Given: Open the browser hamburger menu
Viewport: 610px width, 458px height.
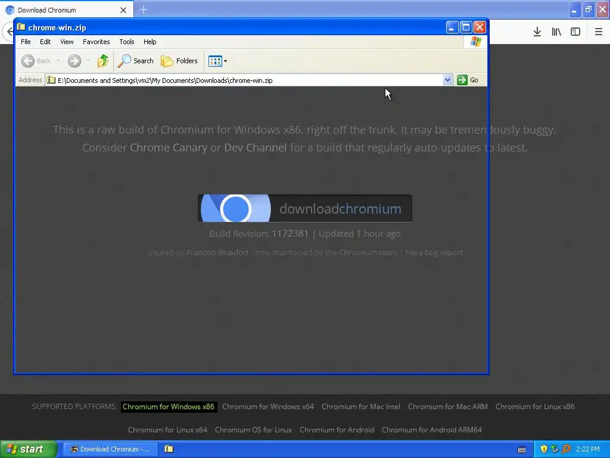Looking at the screenshot, I should pyautogui.click(x=598, y=32).
